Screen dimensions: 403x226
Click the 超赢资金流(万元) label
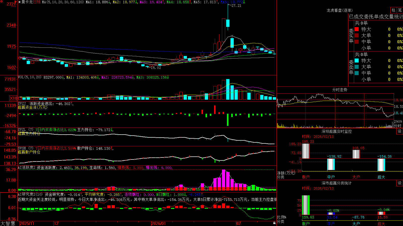(32, 107)
